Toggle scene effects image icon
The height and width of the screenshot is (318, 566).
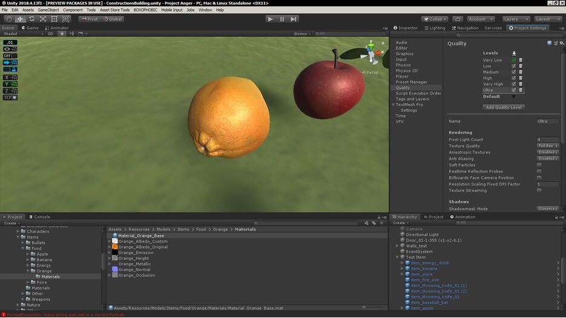point(81,33)
